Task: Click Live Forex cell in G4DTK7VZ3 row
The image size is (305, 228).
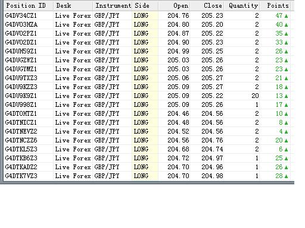Action: click(73, 176)
